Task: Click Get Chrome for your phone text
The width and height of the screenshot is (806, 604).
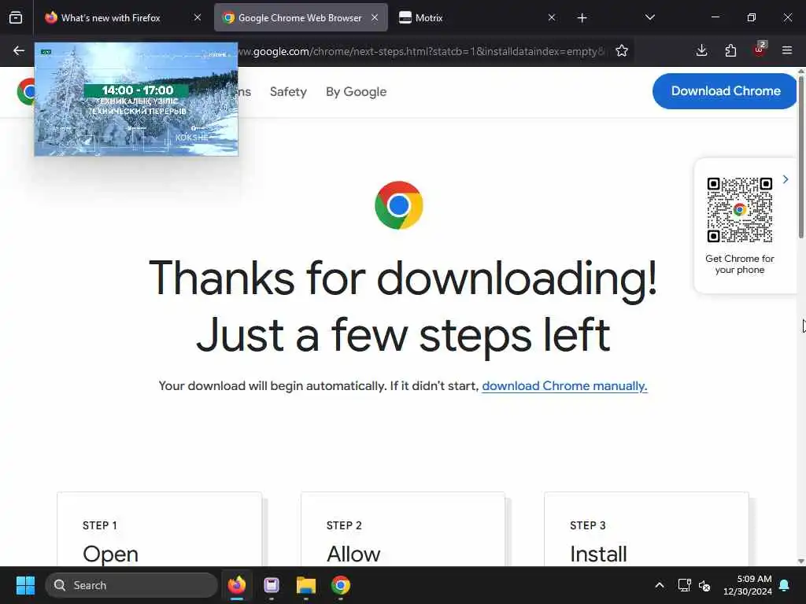Action: point(740,264)
